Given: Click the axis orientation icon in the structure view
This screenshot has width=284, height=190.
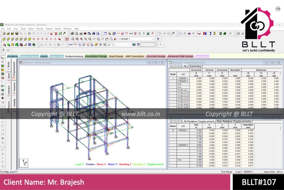Looking at the screenshot, I should point(24,163).
